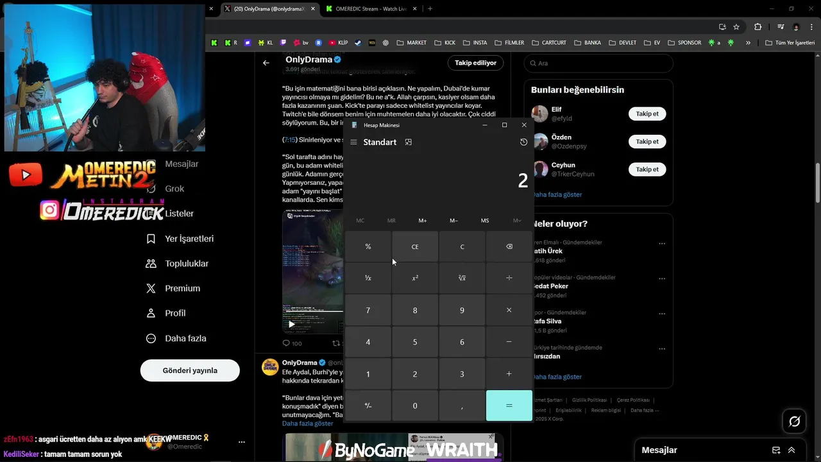Screen dimensions: 821x462
Task: Open the browser extensions puzzle icon
Action: coord(758,27)
